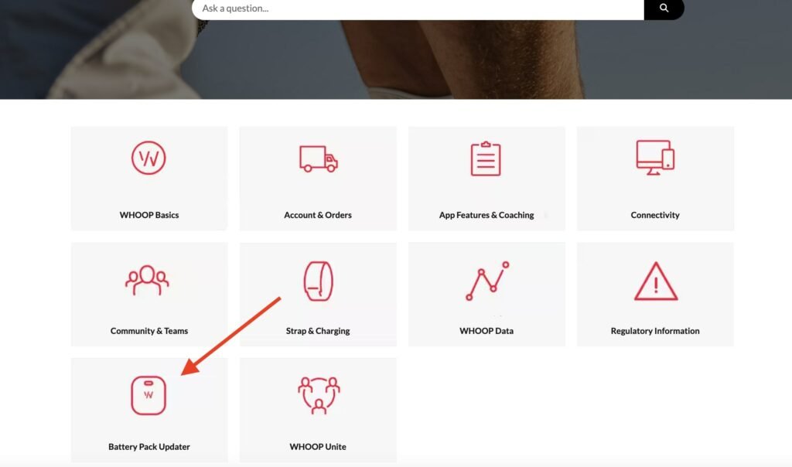Select the delivery truck icon
The width and height of the screenshot is (792, 467).
point(318,159)
